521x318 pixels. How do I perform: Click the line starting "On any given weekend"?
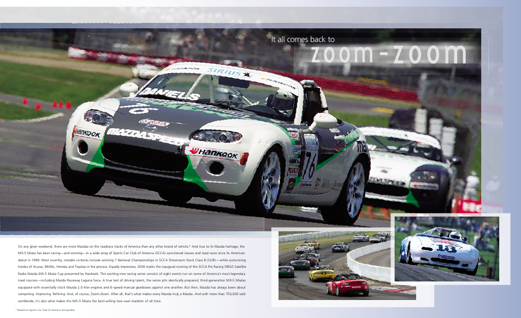pyautogui.click(x=131, y=247)
